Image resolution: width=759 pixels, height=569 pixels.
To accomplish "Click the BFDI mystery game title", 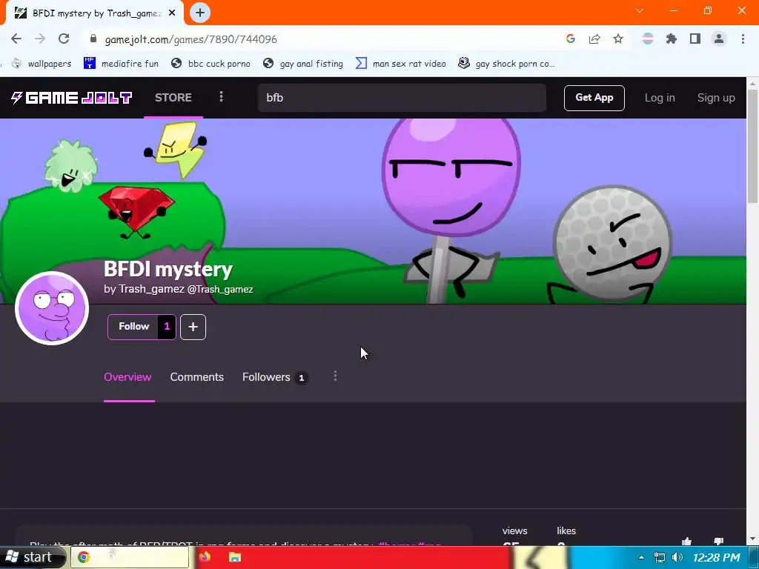I will click(x=168, y=268).
